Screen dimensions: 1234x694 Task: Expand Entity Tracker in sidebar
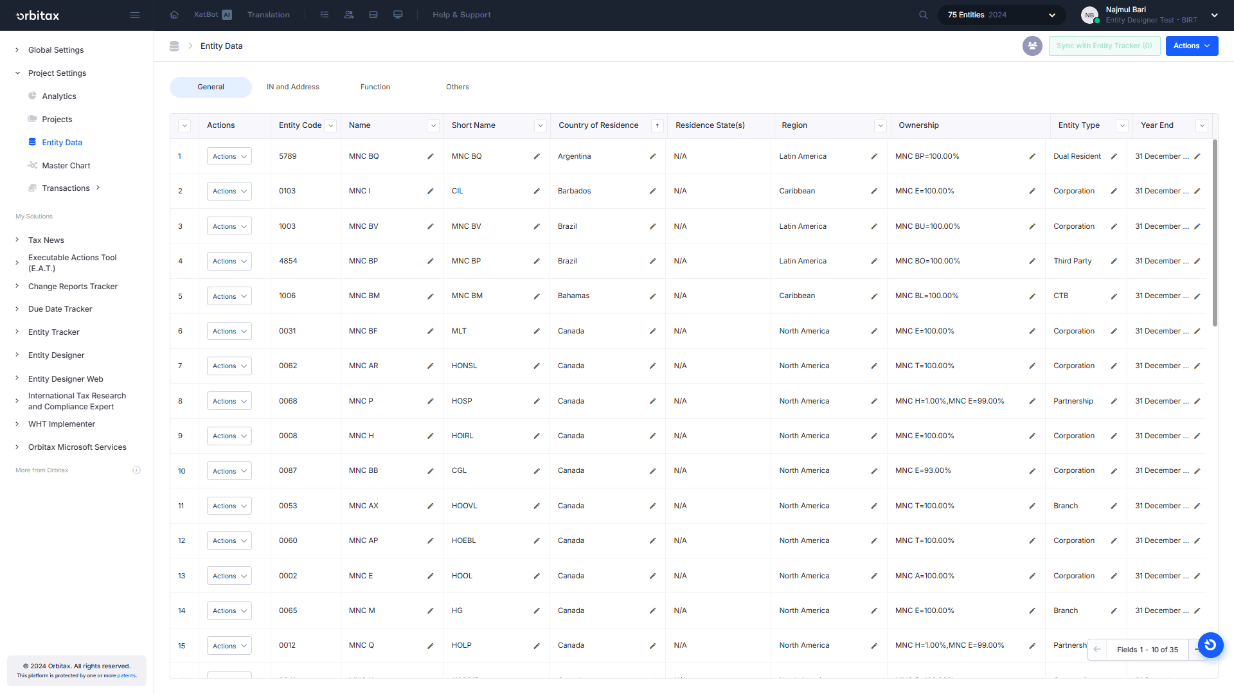(17, 332)
